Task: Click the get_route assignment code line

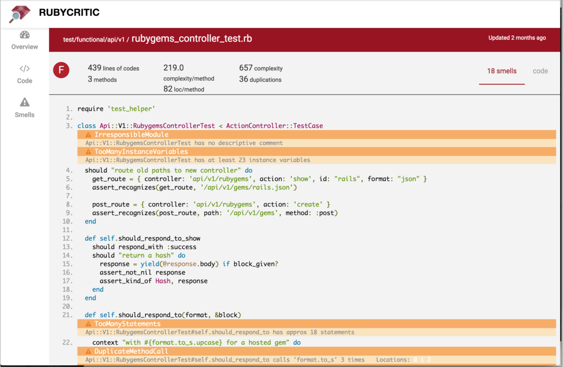Action: click(260, 179)
